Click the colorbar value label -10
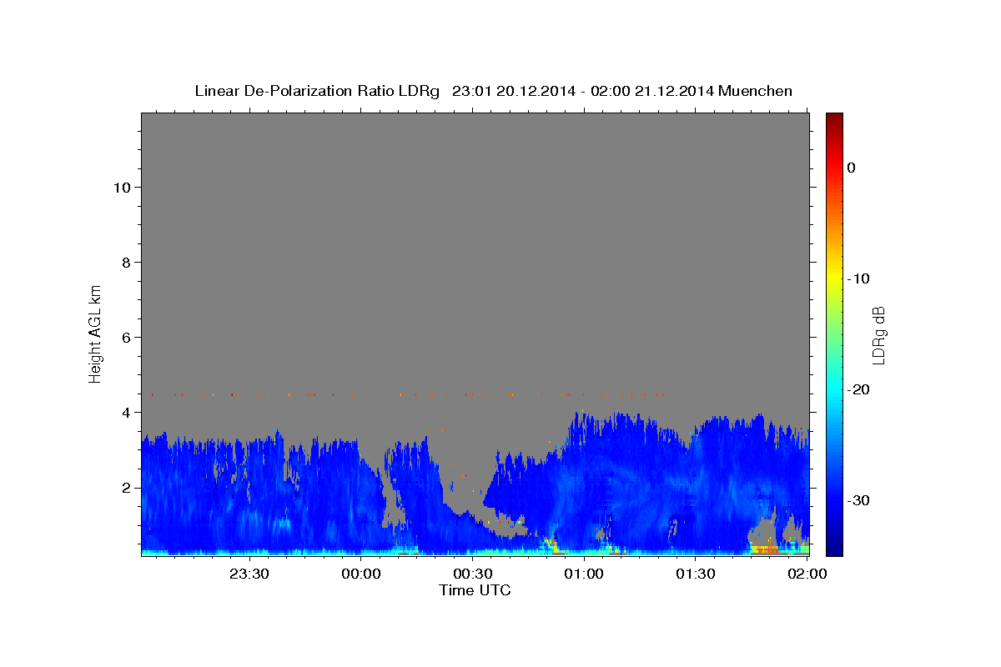Image resolution: width=1001 pixels, height=667 pixels. (858, 278)
